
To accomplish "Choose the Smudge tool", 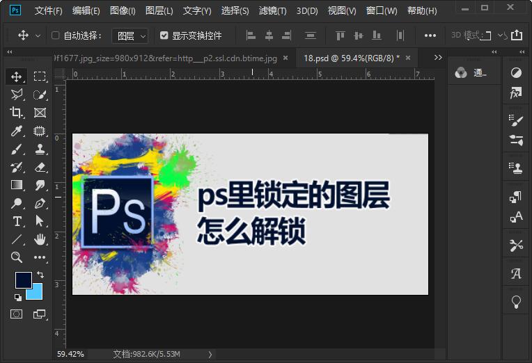I will point(40,185).
